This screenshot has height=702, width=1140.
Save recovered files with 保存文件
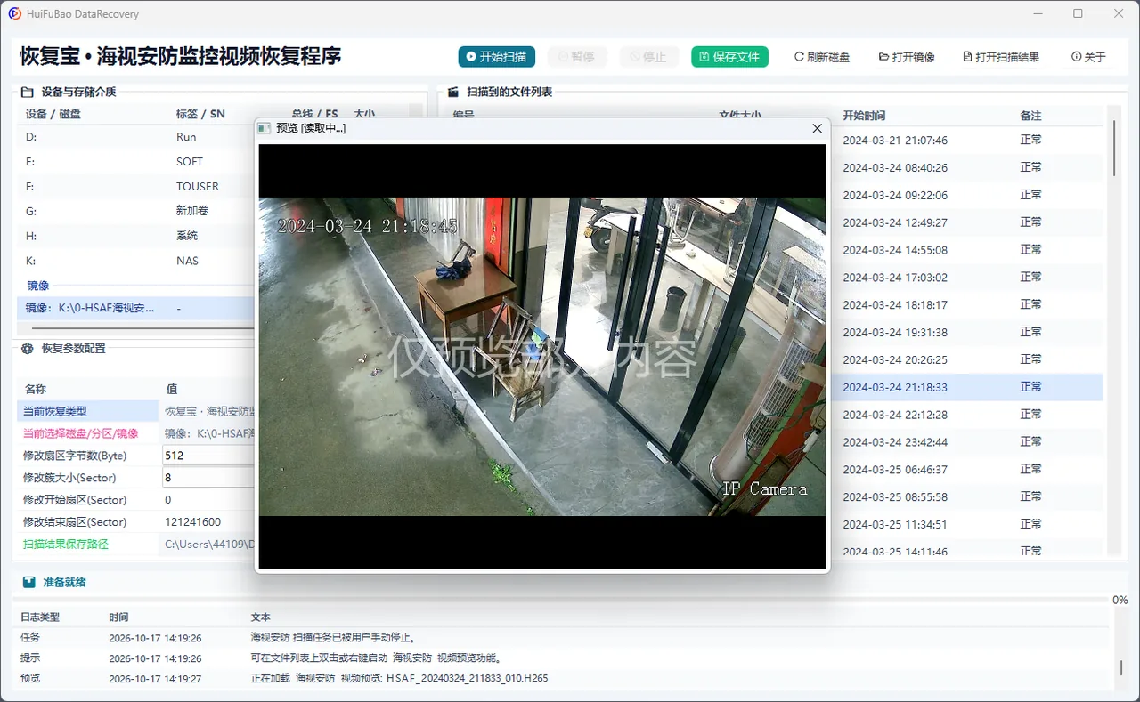pos(729,57)
